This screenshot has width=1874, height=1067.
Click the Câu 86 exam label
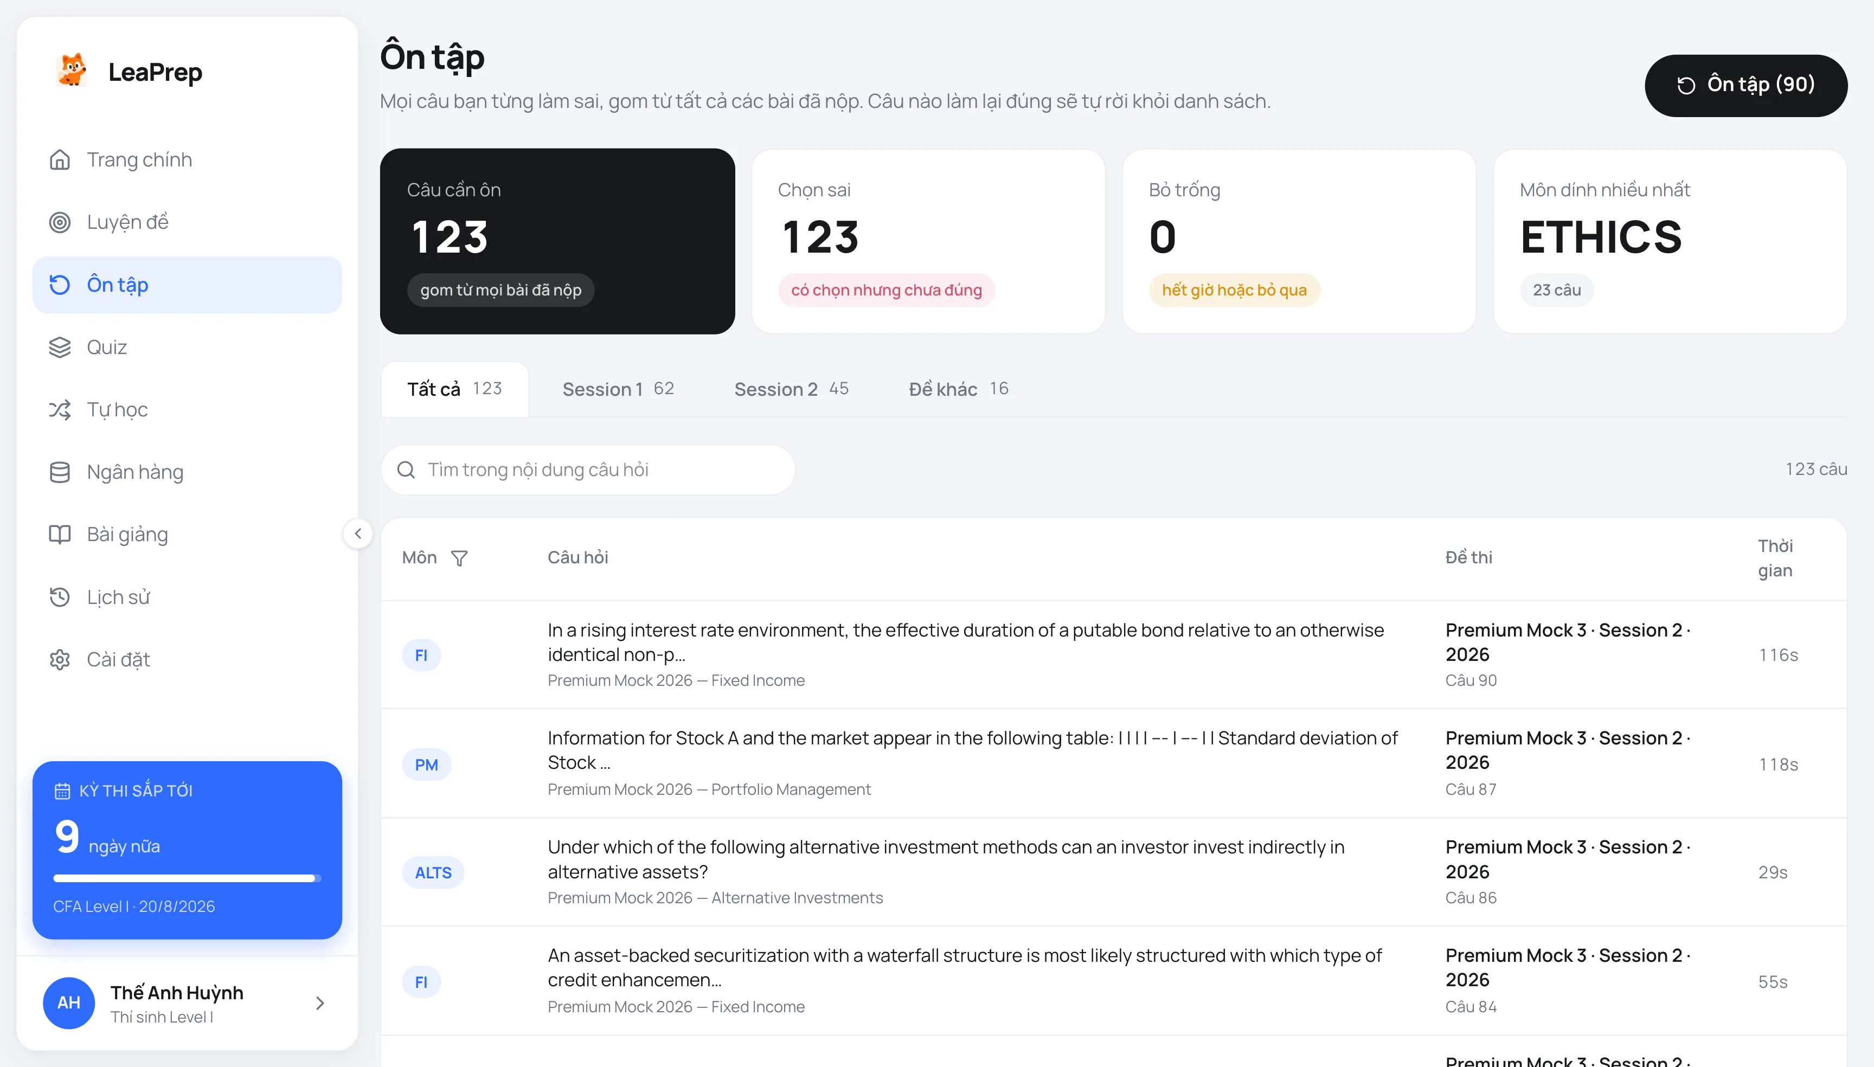[x=1470, y=898]
